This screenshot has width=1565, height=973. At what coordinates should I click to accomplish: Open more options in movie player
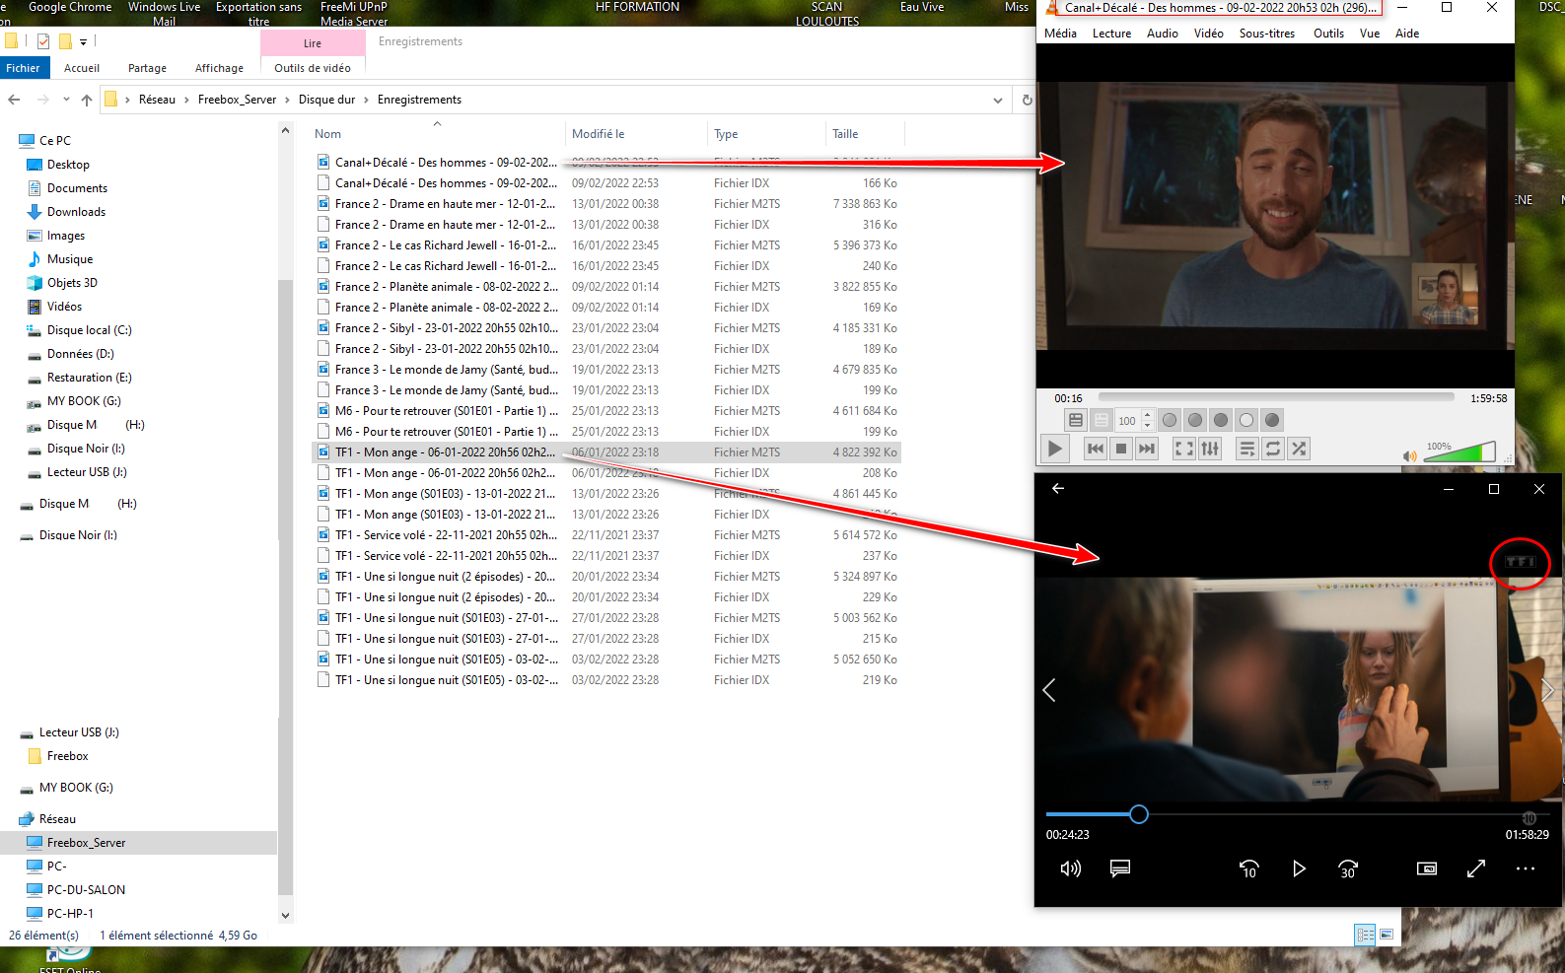coord(1526,869)
